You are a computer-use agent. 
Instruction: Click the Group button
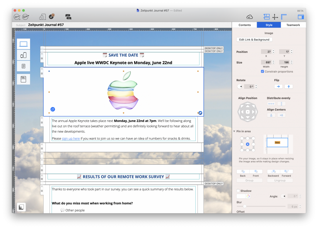pos(249,180)
